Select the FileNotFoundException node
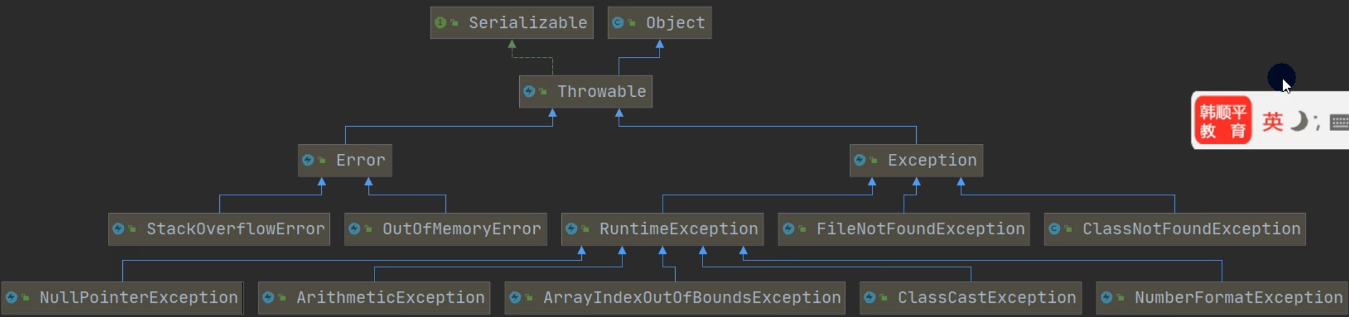The image size is (1349, 317). pos(904,229)
